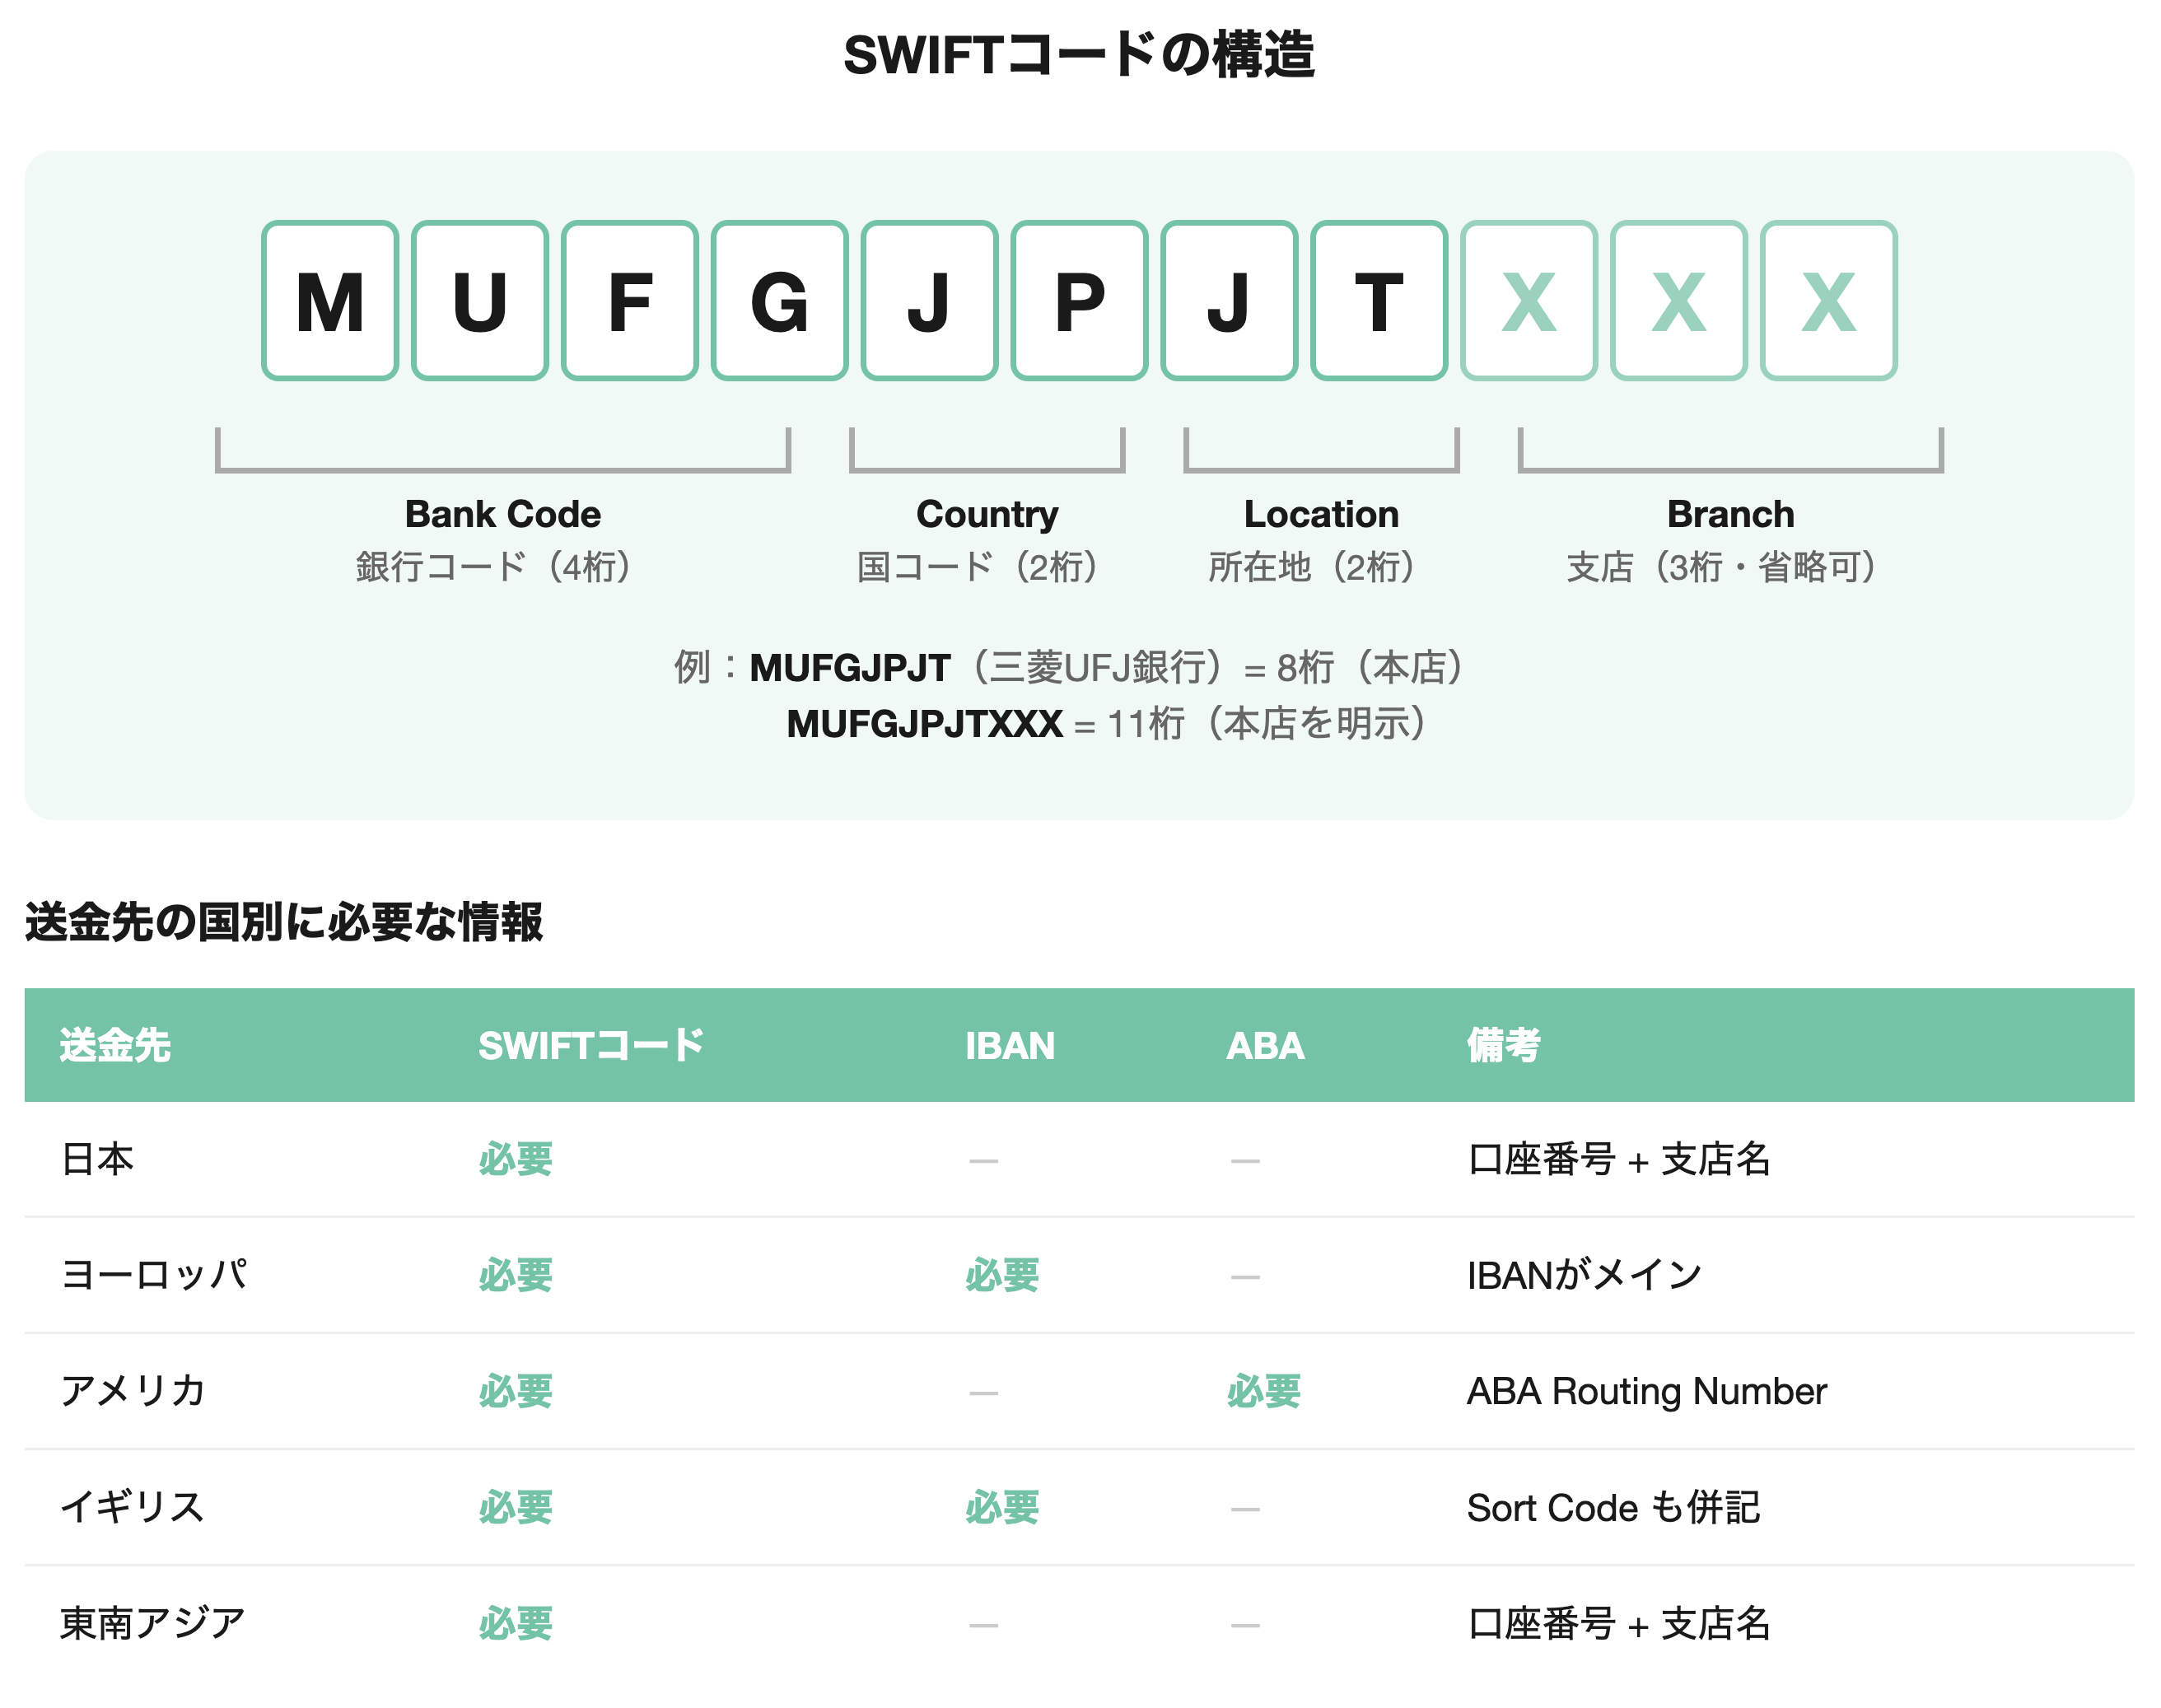Screen dimensions: 2161x1708
Task: Click the '備考' column header
Action: [x=1504, y=1045]
